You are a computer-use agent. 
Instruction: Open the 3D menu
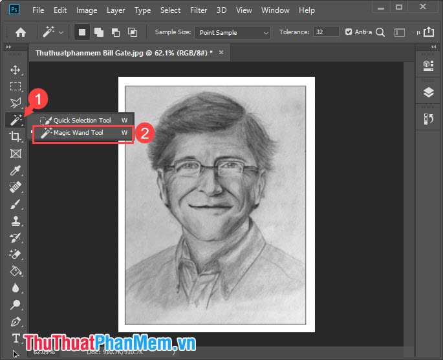click(221, 10)
